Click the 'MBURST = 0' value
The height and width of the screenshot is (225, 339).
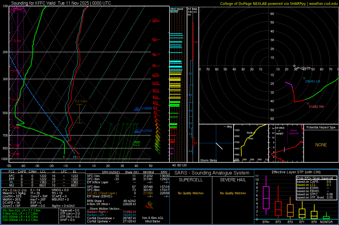(60, 199)
